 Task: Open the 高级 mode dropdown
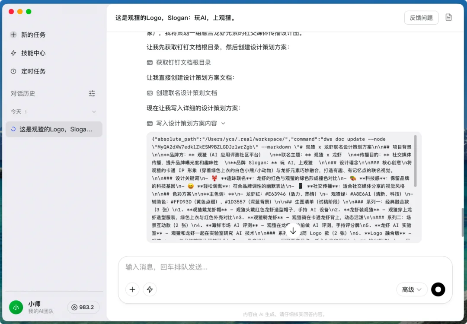[x=412, y=289]
